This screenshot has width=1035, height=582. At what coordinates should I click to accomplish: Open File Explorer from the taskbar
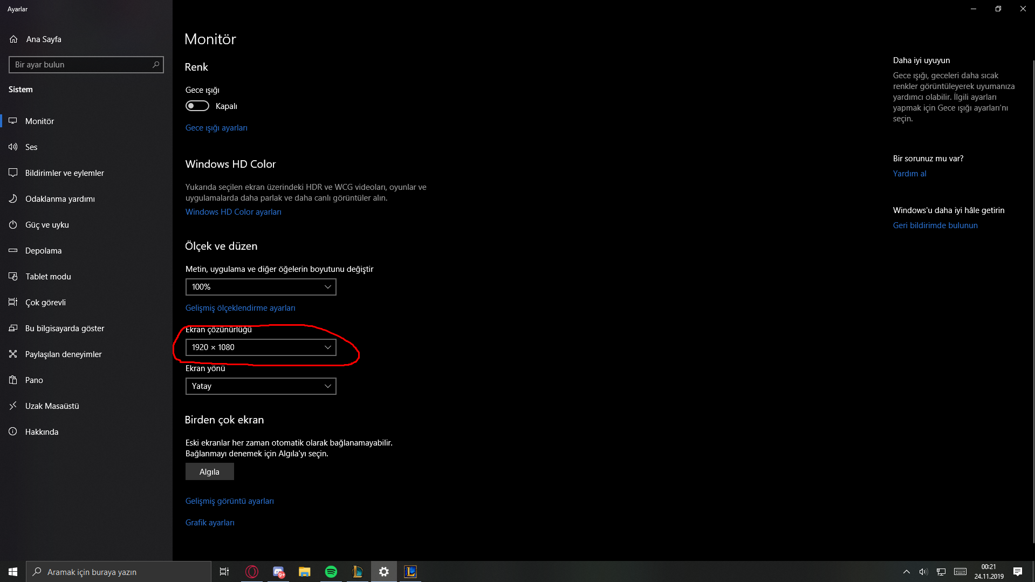coord(305,572)
